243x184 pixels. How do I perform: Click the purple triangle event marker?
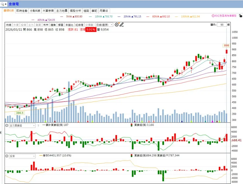point(135,121)
